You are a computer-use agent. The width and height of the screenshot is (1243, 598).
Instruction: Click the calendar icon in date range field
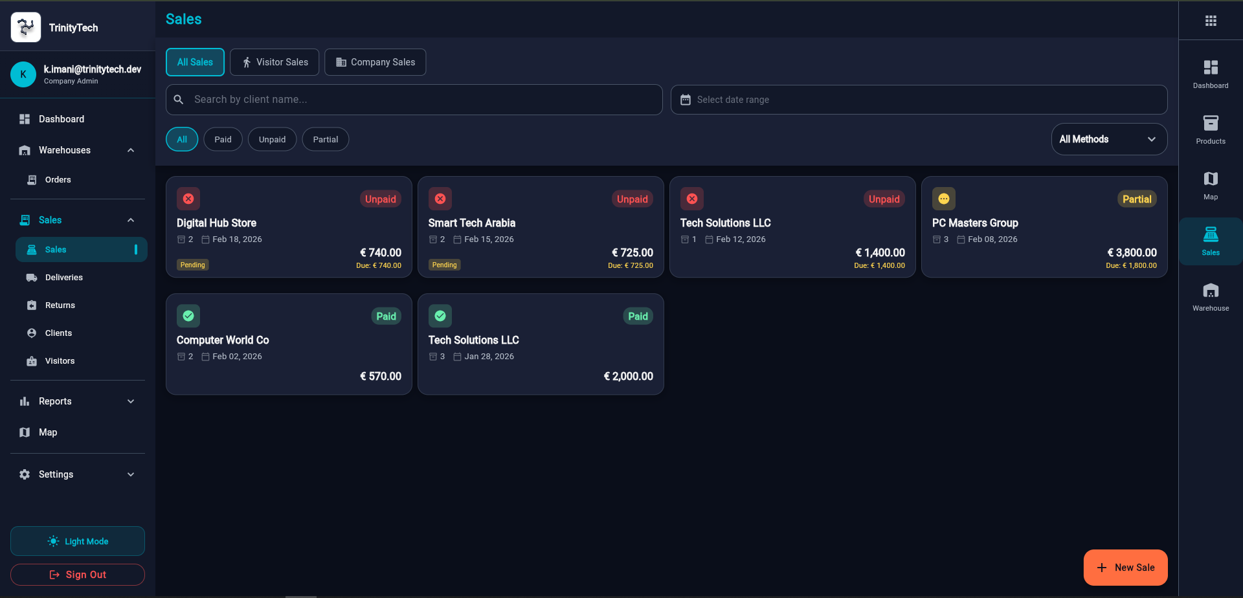[x=686, y=100]
